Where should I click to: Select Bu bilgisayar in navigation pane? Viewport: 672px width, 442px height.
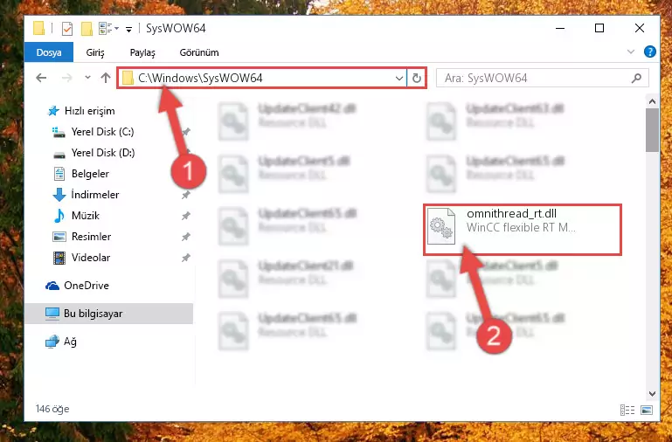click(109, 314)
